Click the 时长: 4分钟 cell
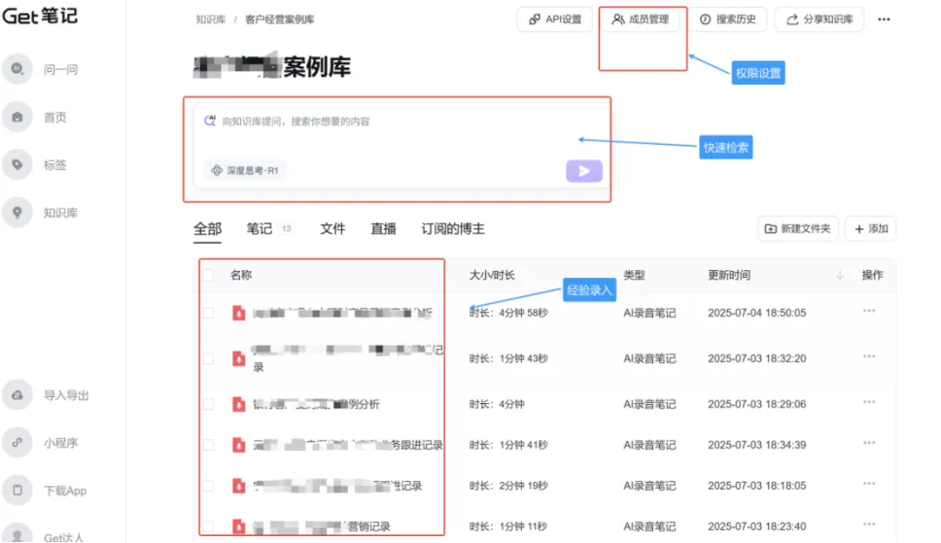This screenshot has width=941, height=543. point(497,404)
